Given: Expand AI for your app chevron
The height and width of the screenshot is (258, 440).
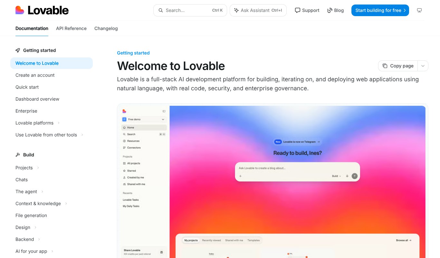Looking at the screenshot, I should pyautogui.click(x=52, y=251).
